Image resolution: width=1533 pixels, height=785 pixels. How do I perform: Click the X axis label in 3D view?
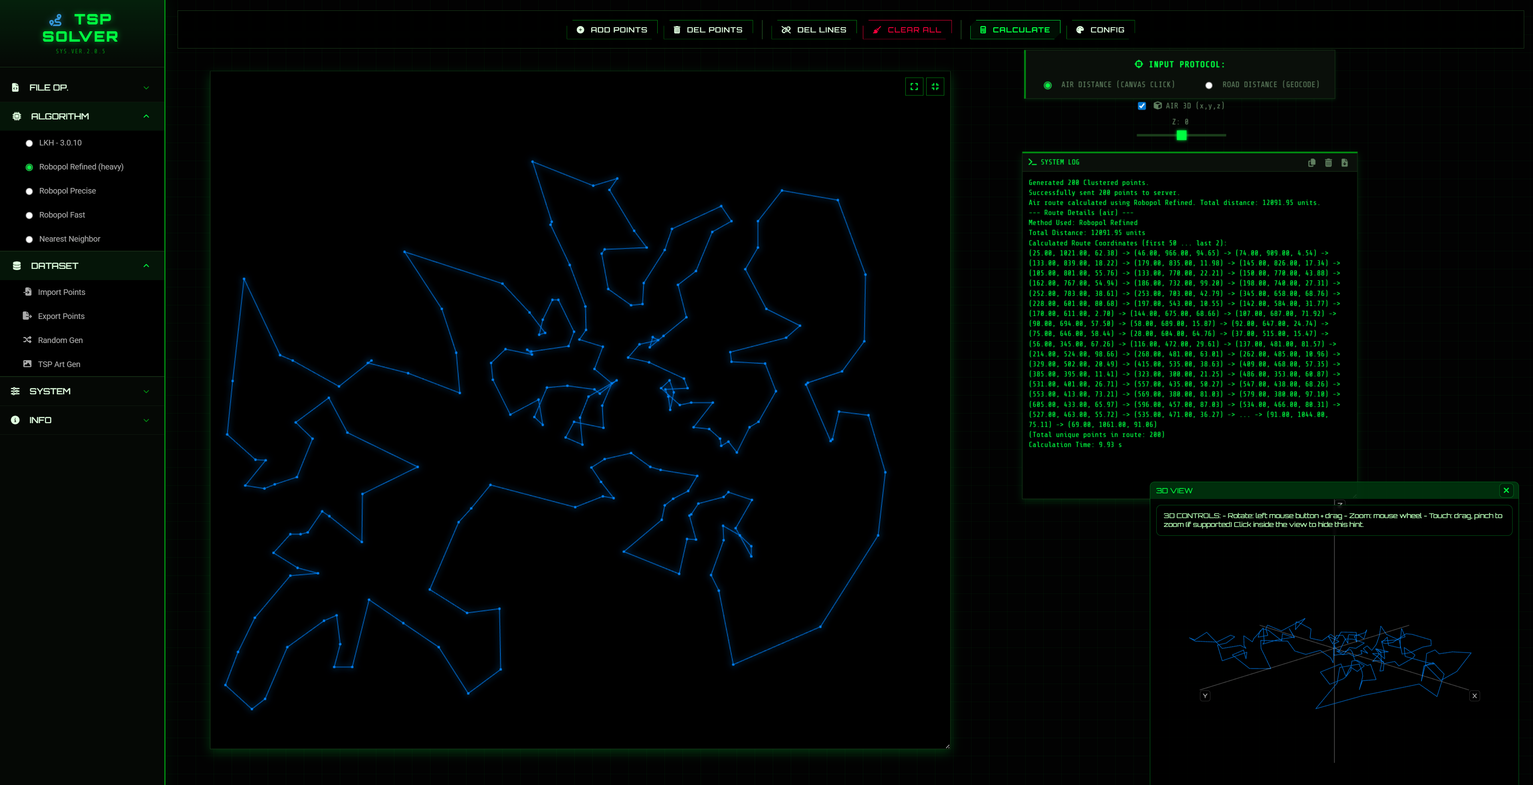pos(1474,696)
